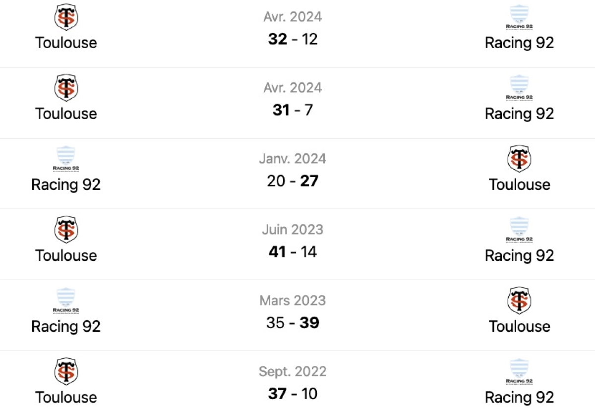Open the 41 - 14 match result
Screen dimensions: 595x417
click(293, 252)
